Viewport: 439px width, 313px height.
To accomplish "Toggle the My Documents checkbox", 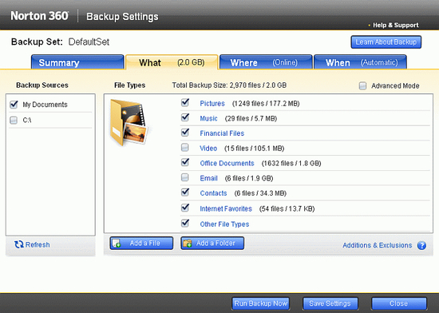I will pos(14,105).
